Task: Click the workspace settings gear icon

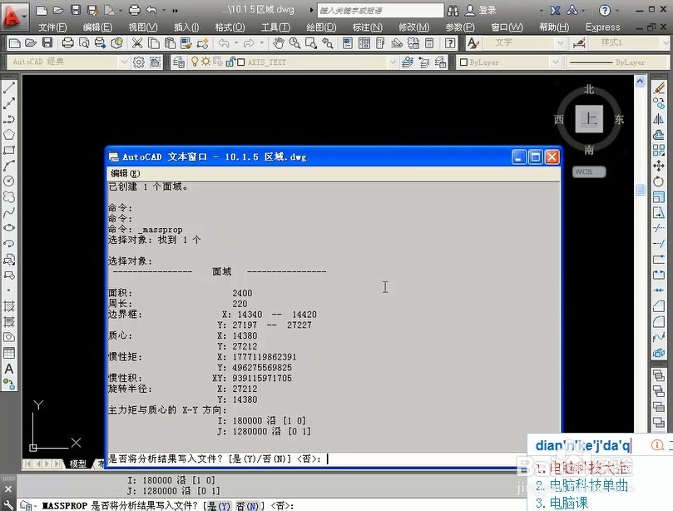Action: [138, 62]
